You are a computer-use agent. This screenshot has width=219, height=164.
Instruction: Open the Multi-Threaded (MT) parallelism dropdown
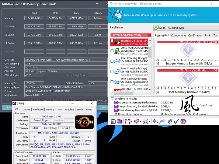pyautogui.click(x=186, y=28)
